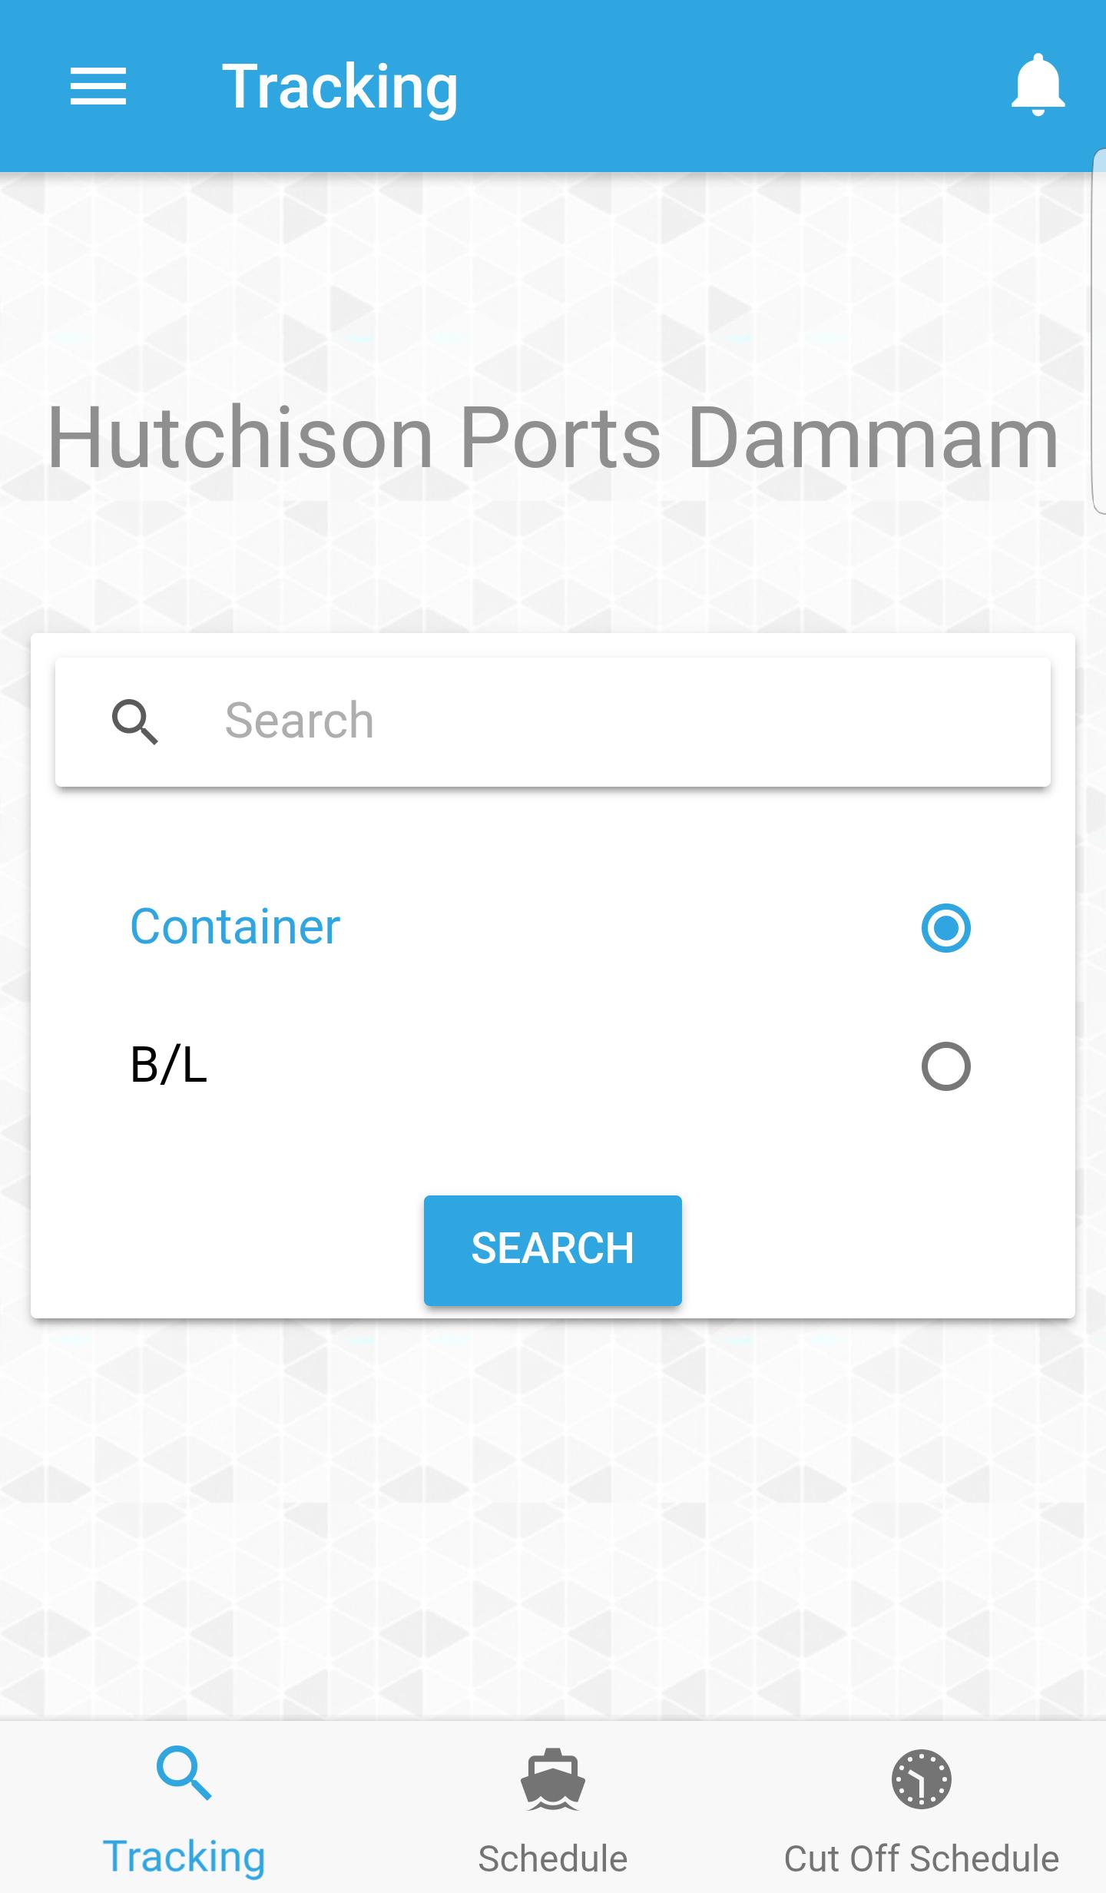Screen dimensions: 1106x1893
Task: Click the Container option label
Action: [x=233, y=927]
